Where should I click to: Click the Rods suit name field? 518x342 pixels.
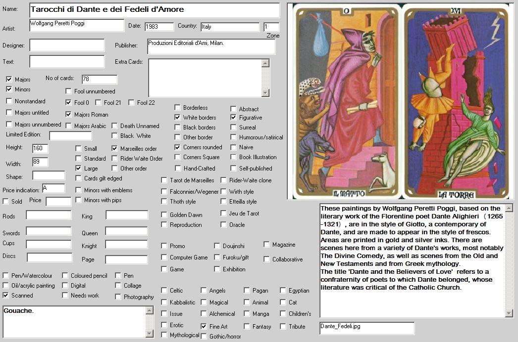[x=49, y=215]
